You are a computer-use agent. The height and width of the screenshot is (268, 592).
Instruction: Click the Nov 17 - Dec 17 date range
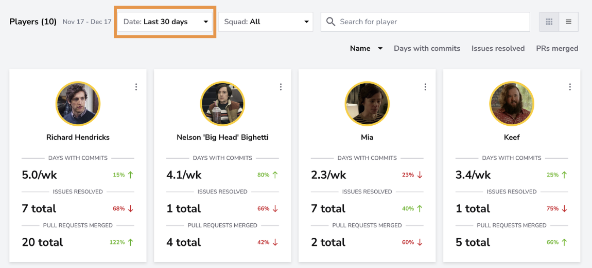pos(87,22)
